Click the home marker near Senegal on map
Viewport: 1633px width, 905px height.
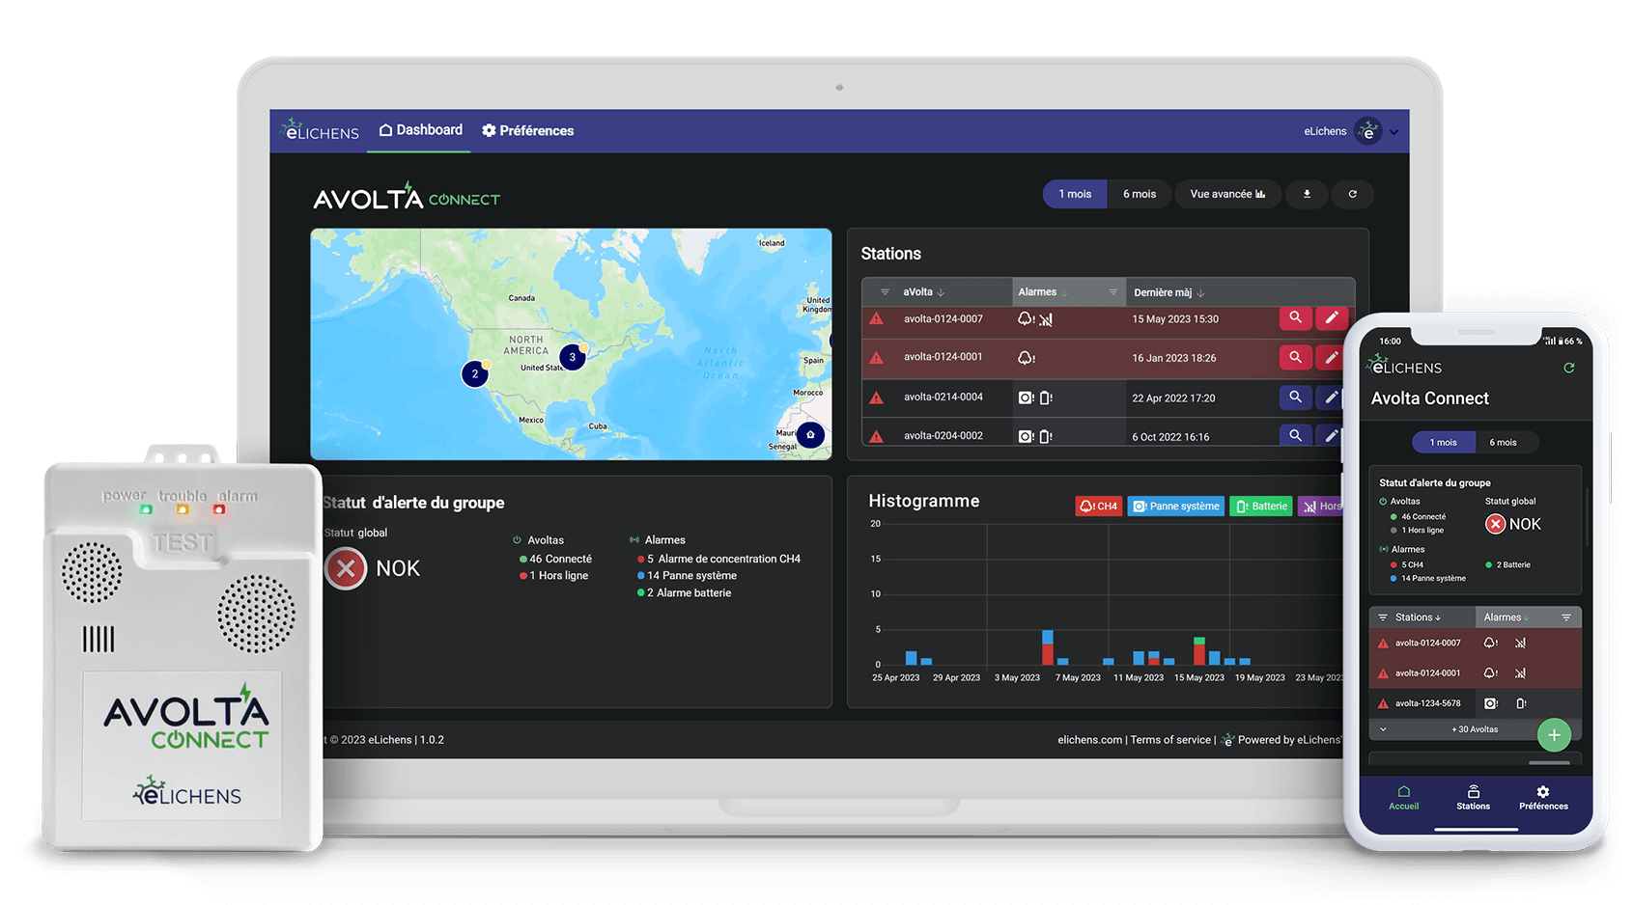[x=810, y=435]
